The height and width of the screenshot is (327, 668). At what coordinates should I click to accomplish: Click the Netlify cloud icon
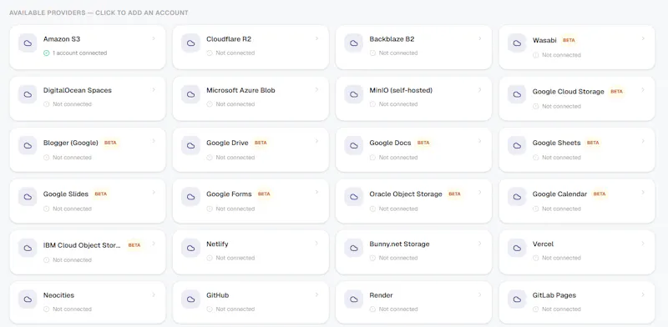pos(191,248)
